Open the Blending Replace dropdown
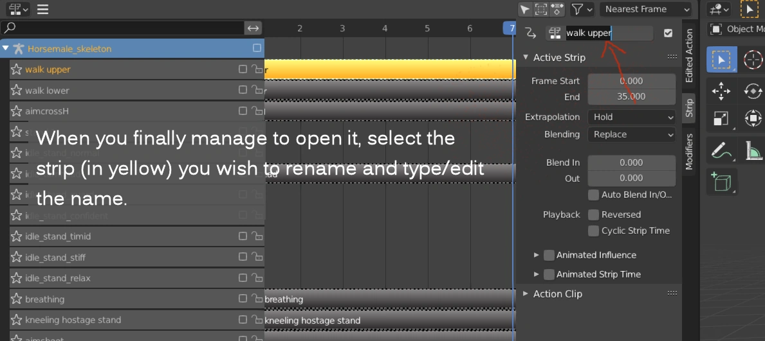Image resolution: width=765 pixels, height=341 pixels. (x=631, y=134)
